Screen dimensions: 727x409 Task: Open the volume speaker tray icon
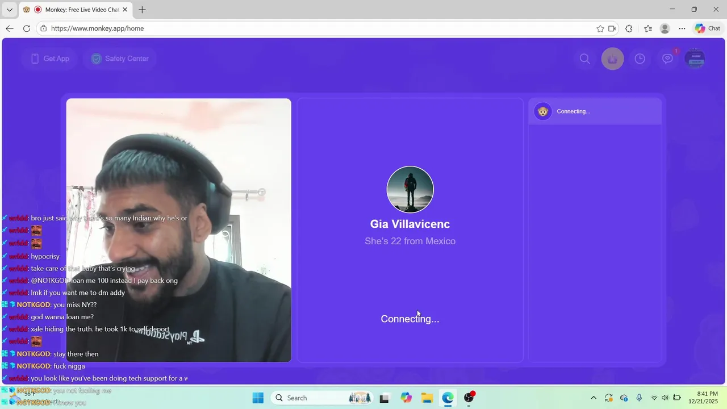(665, 398)
